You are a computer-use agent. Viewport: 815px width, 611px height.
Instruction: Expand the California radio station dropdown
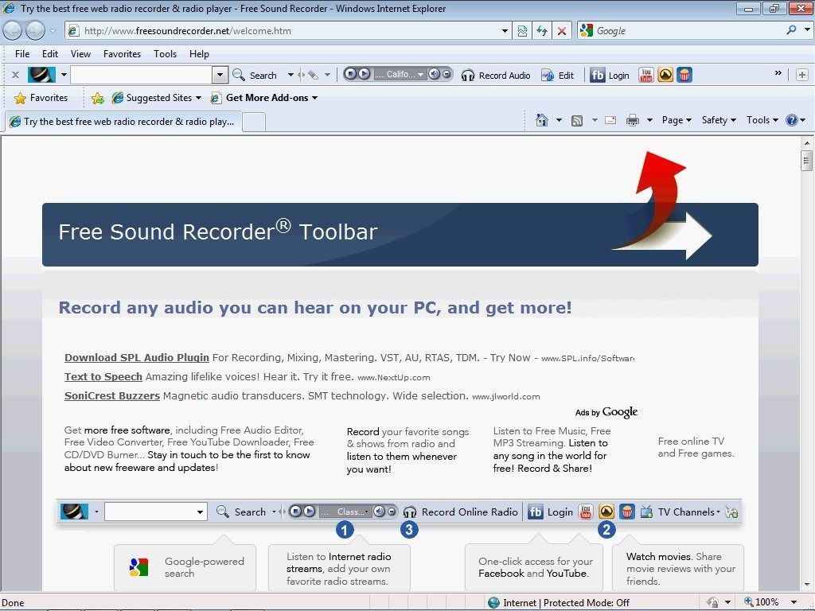(421, 75)
